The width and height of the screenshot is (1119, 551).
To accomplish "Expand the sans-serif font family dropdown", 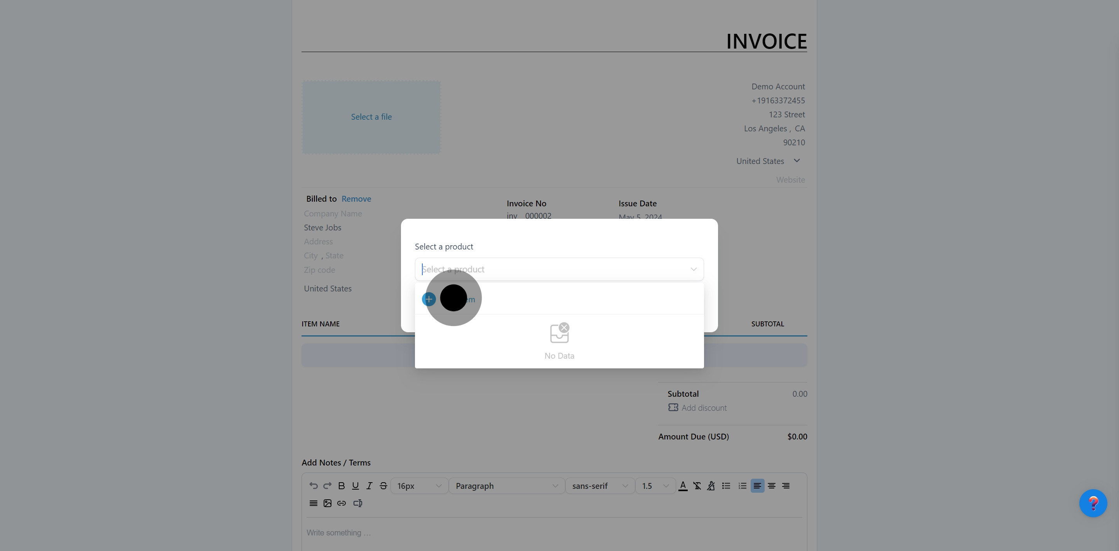I will point(600,486).
